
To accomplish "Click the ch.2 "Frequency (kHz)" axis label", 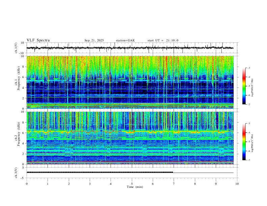I will coord(19,134).
